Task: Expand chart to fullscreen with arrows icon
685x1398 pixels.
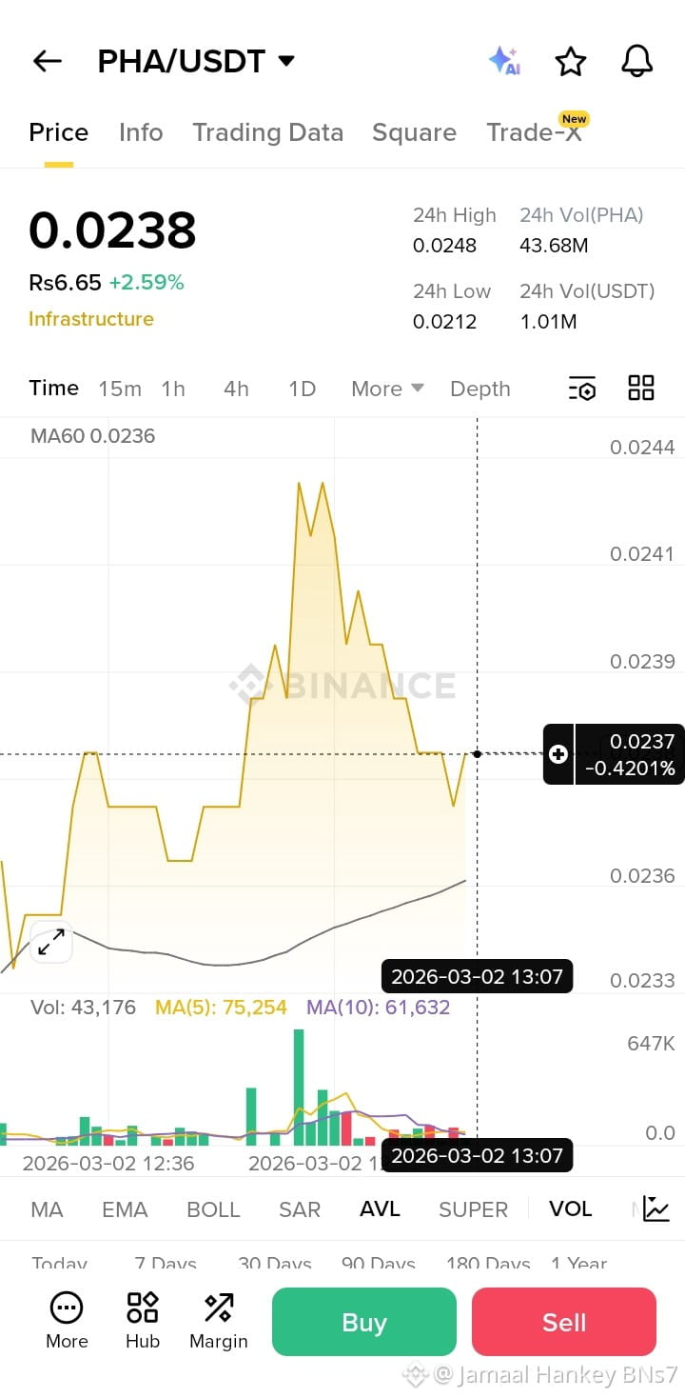Action: [x=50, y=943]
